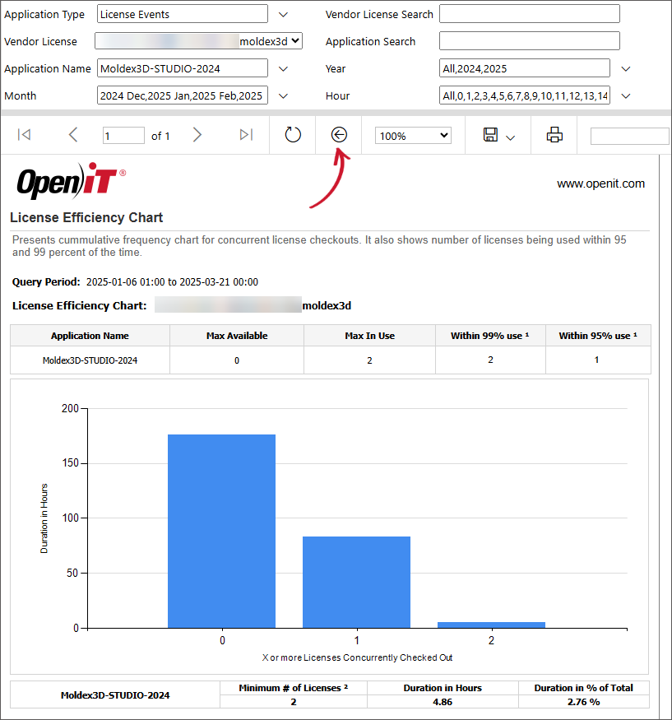Image resolution: width=672 pixels, height=720 pixels.
Task: Open the Application Type dropdown
Action: (282, 14)
